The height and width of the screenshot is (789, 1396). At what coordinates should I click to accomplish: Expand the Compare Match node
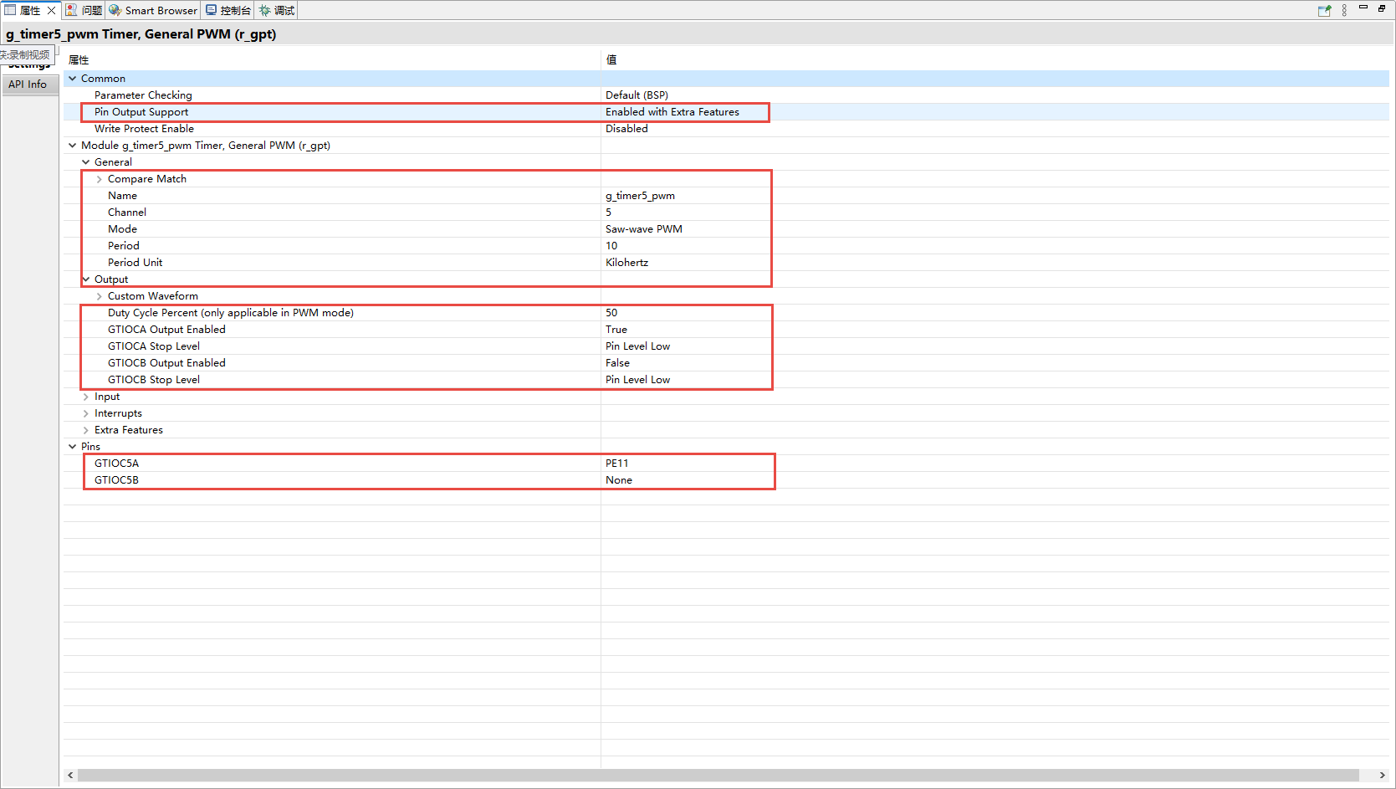point(99,179)
